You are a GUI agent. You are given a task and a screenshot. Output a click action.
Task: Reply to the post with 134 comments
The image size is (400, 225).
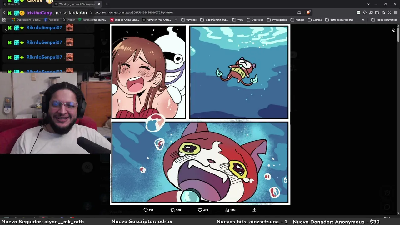pos(148,210)
